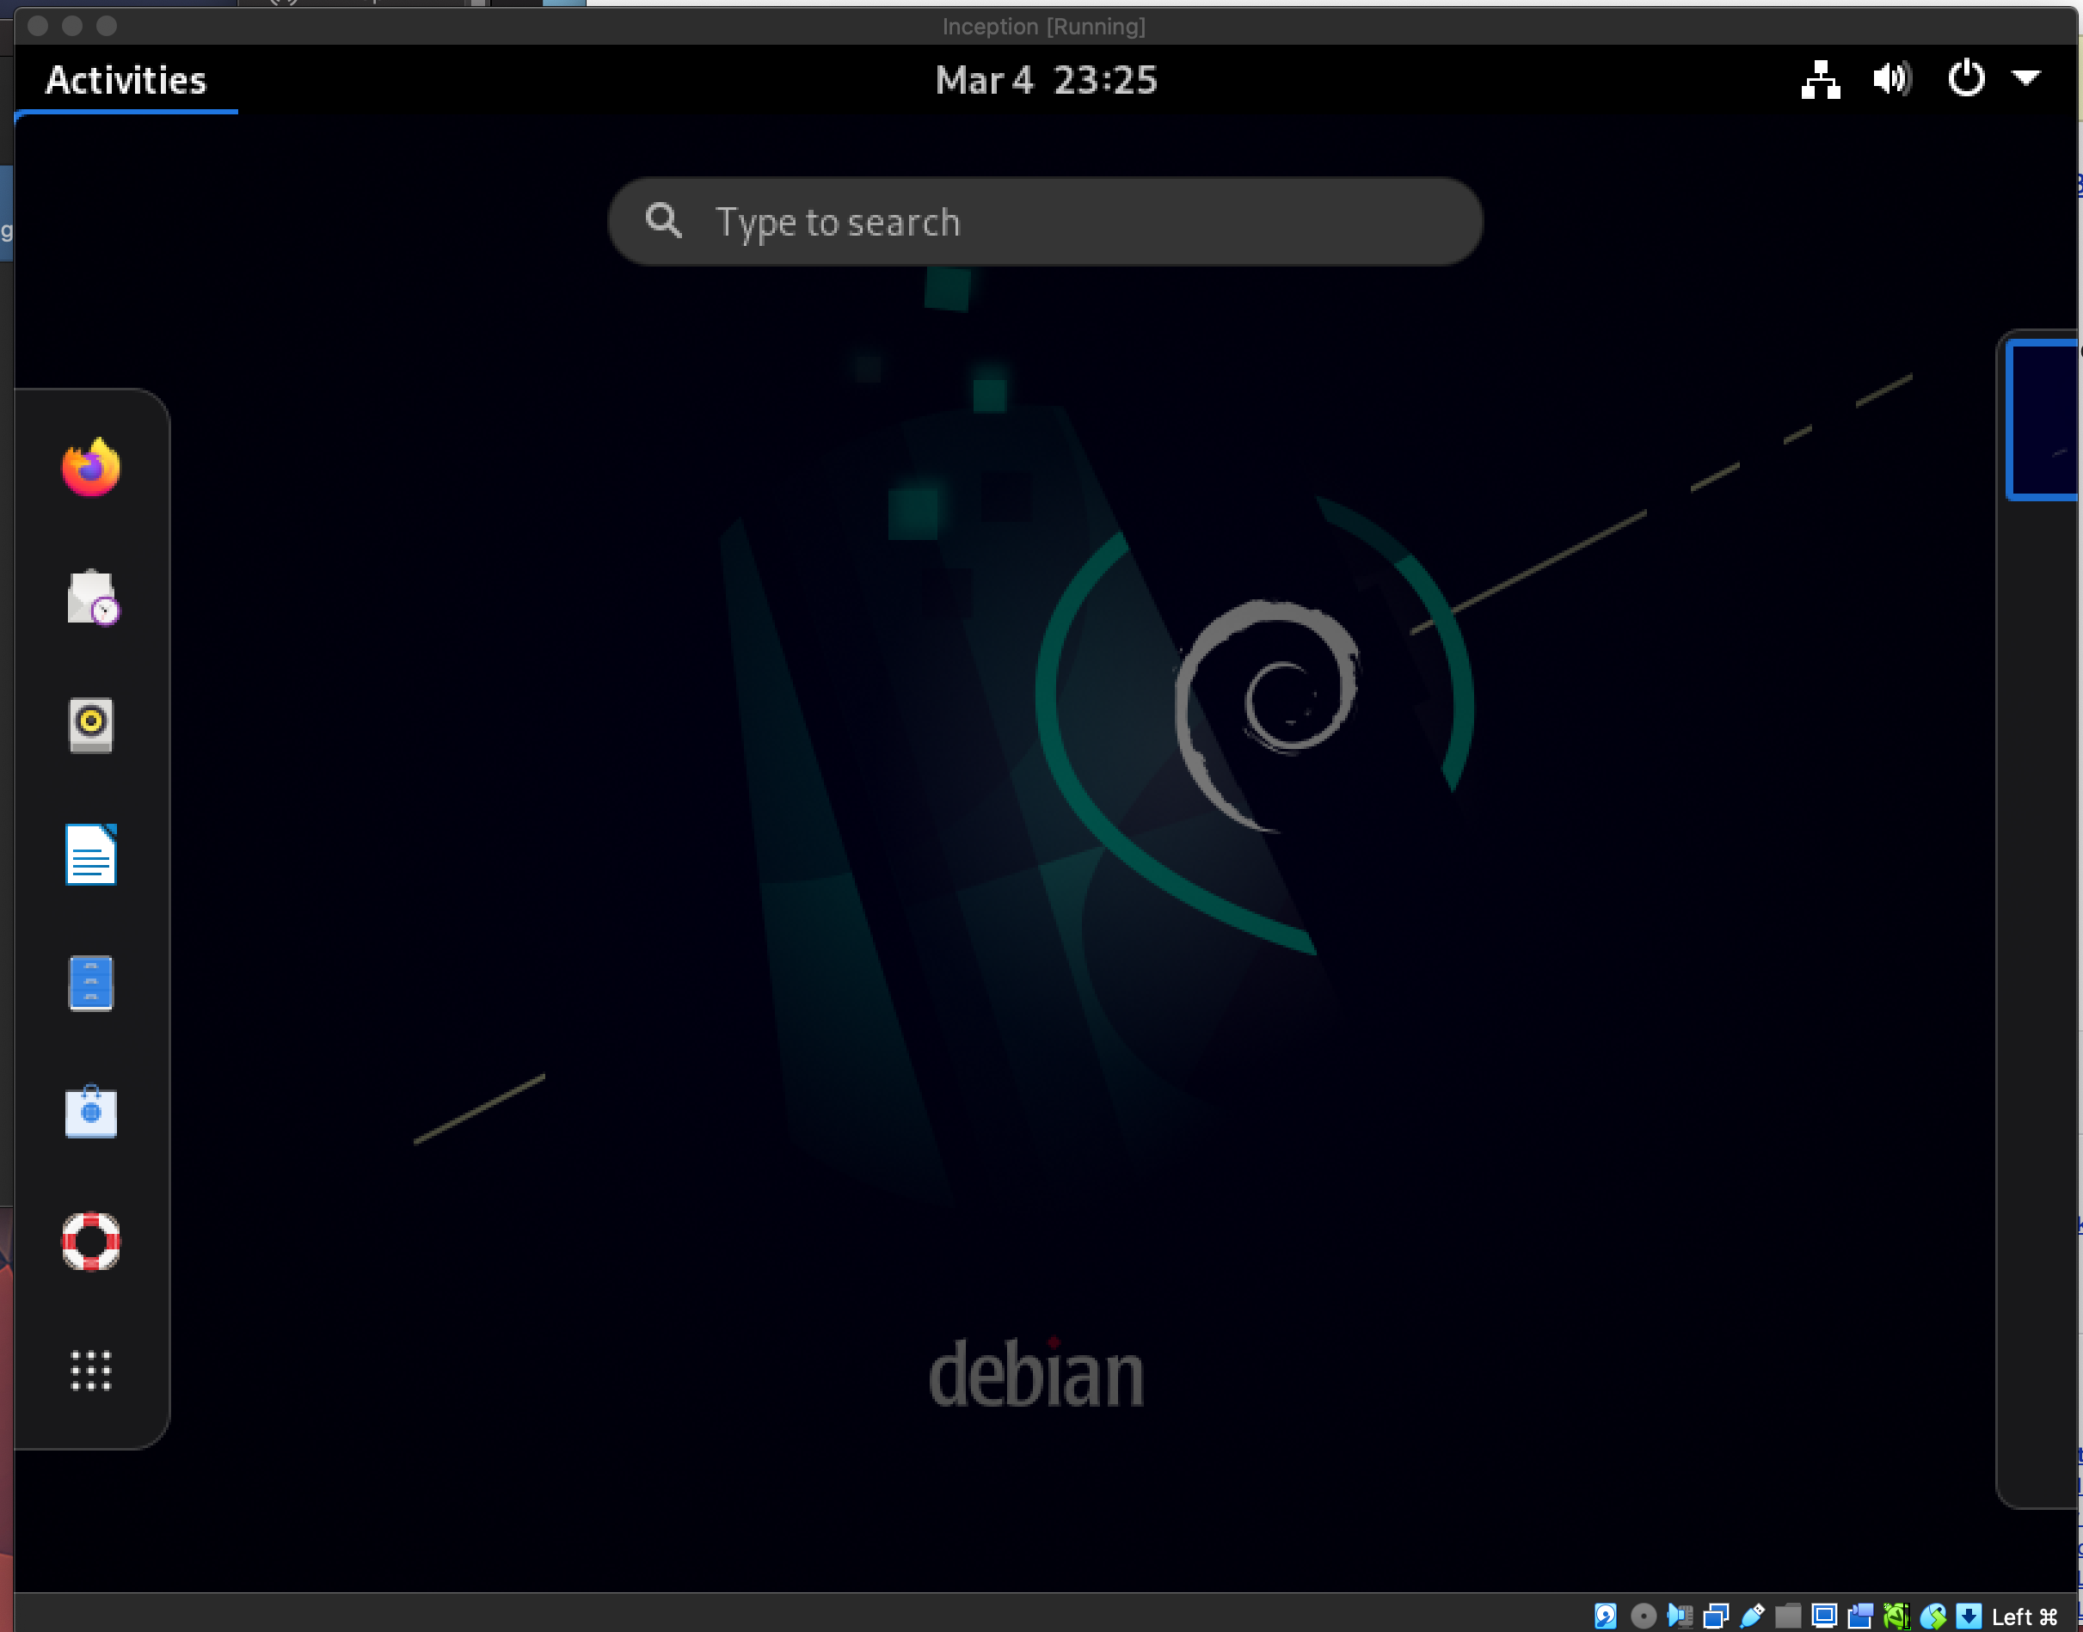Click the power icon in top bar
This screenshot has width=2083, height=1632.
click(1966, 80)
